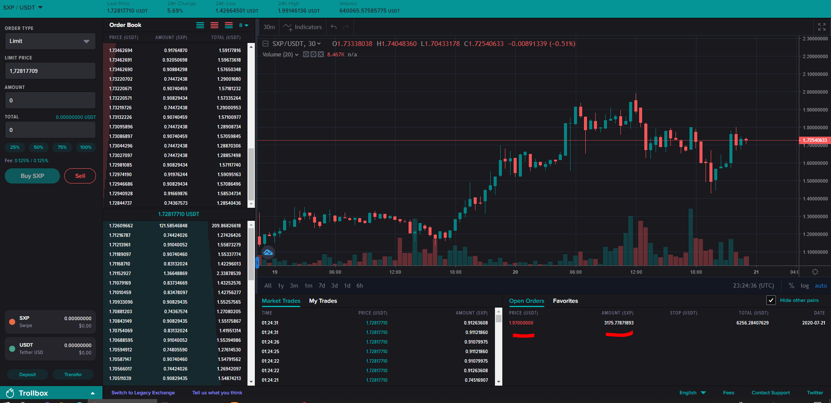Toggle auto scale on the chart
Viewport: 831px width, 403px height.
[x=821, y=286]
